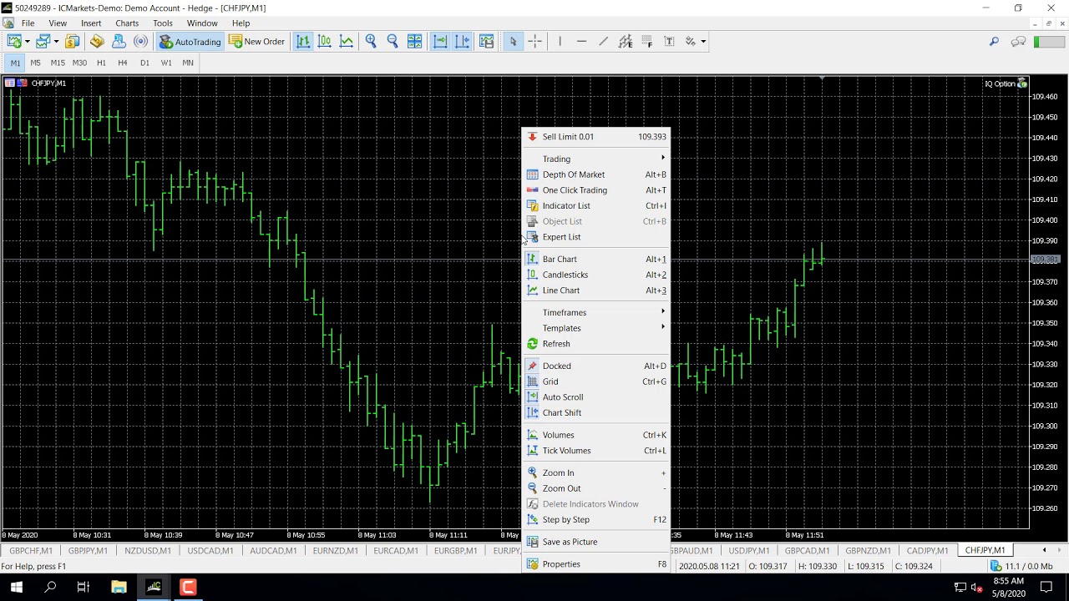Click the signals radio-wave toolbar icon
This screenshot has height=601, width=1069.
point(140,41)
